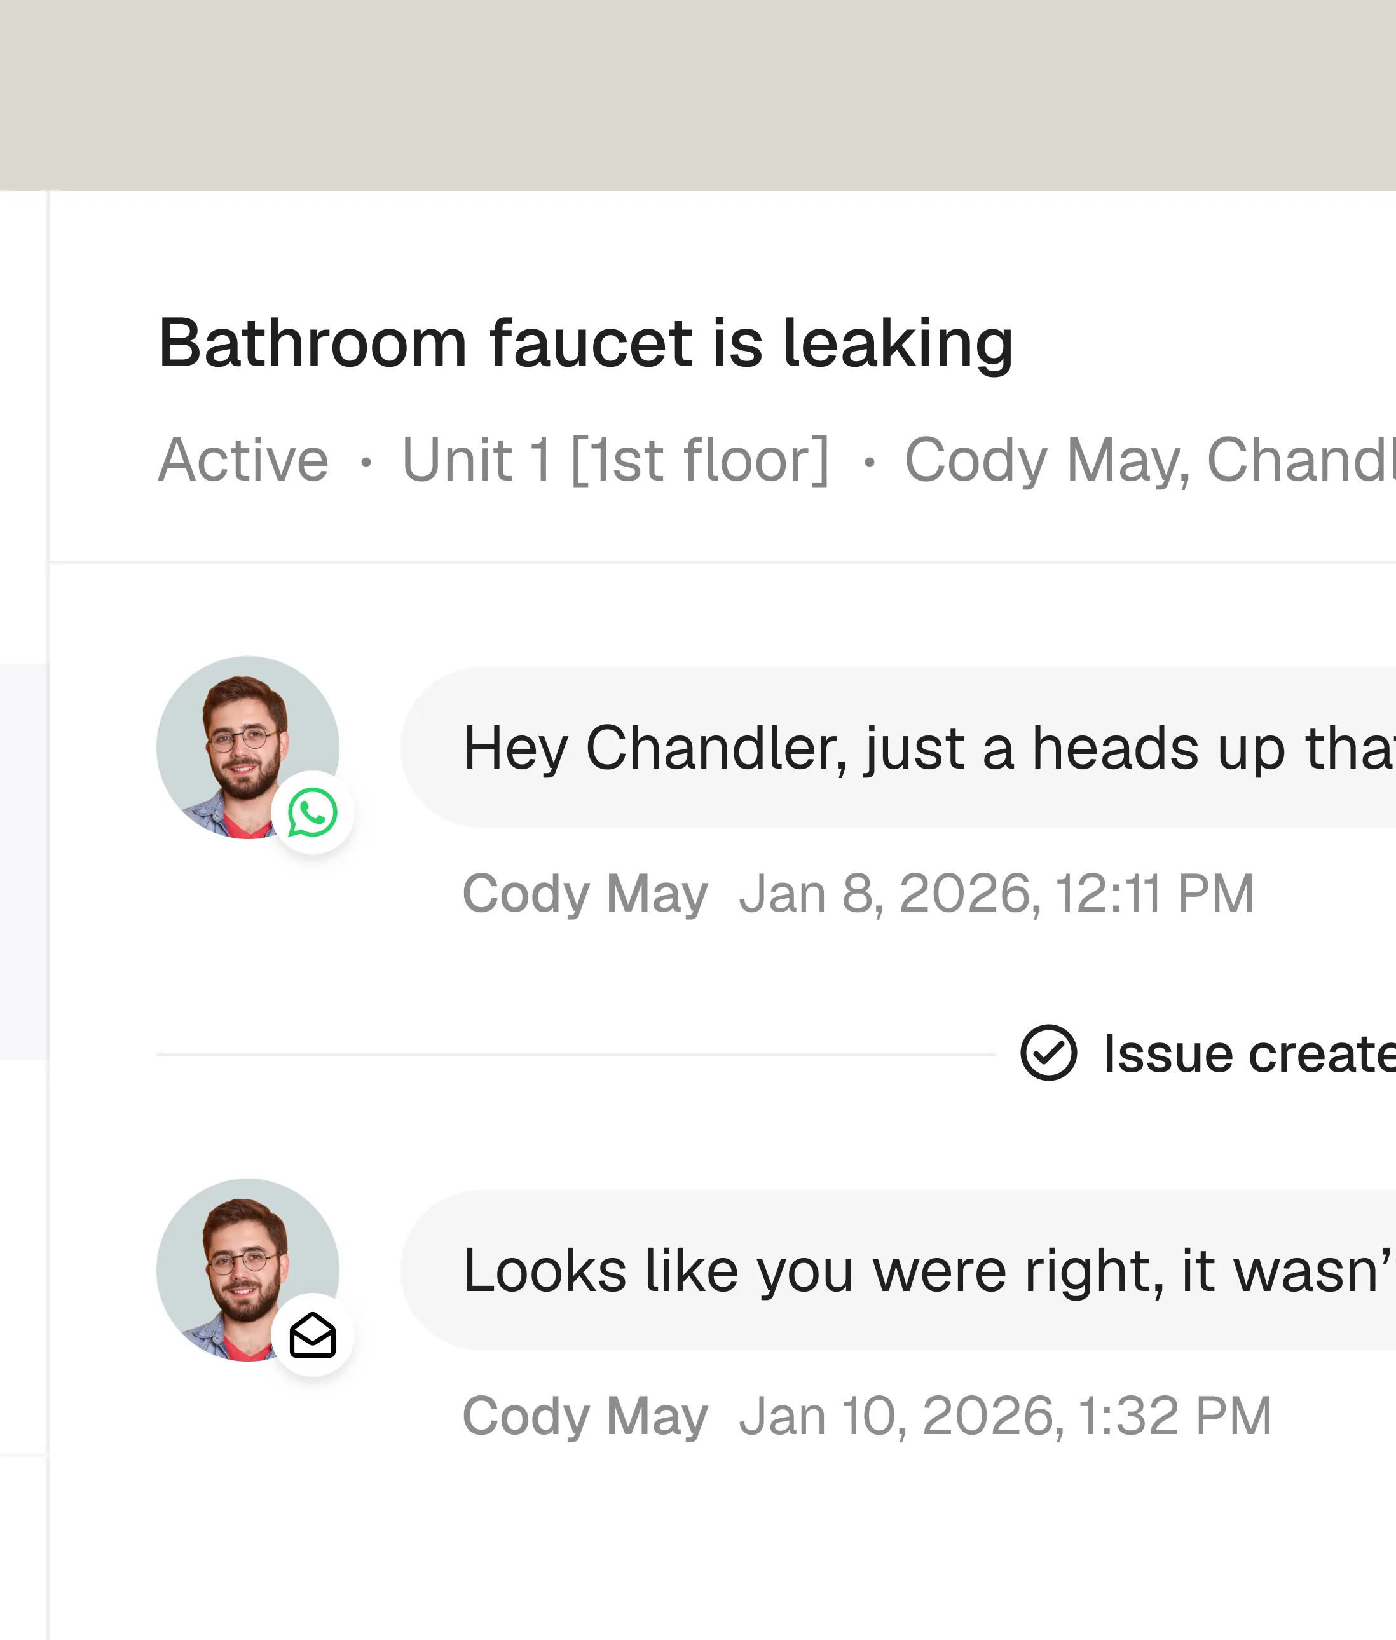Click the Jan 8, 2026, 12:11 PM timestamp
This screenshot has height=1640, width=1396.
point(996,893)
